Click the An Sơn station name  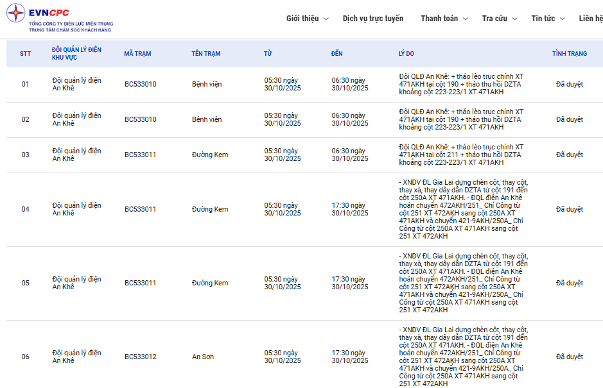pyautogui.click(x=203, y=357)
